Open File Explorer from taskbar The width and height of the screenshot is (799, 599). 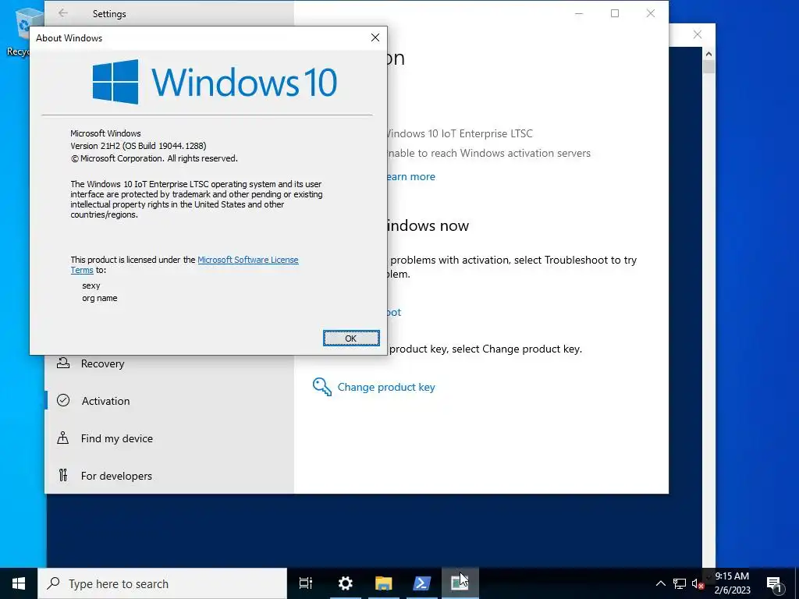pos(384,583)
